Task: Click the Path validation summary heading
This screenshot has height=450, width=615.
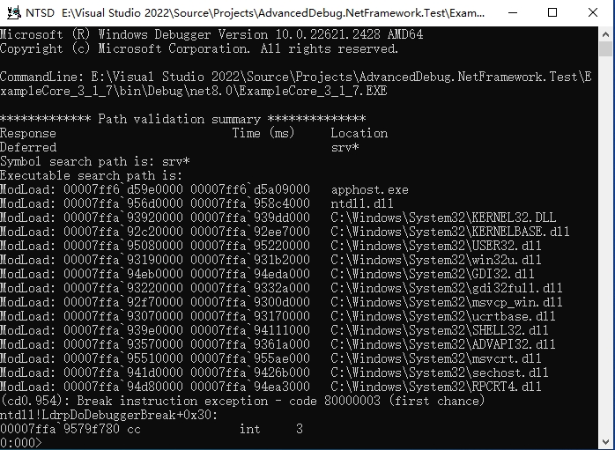Action: click(x=183, y=119)
